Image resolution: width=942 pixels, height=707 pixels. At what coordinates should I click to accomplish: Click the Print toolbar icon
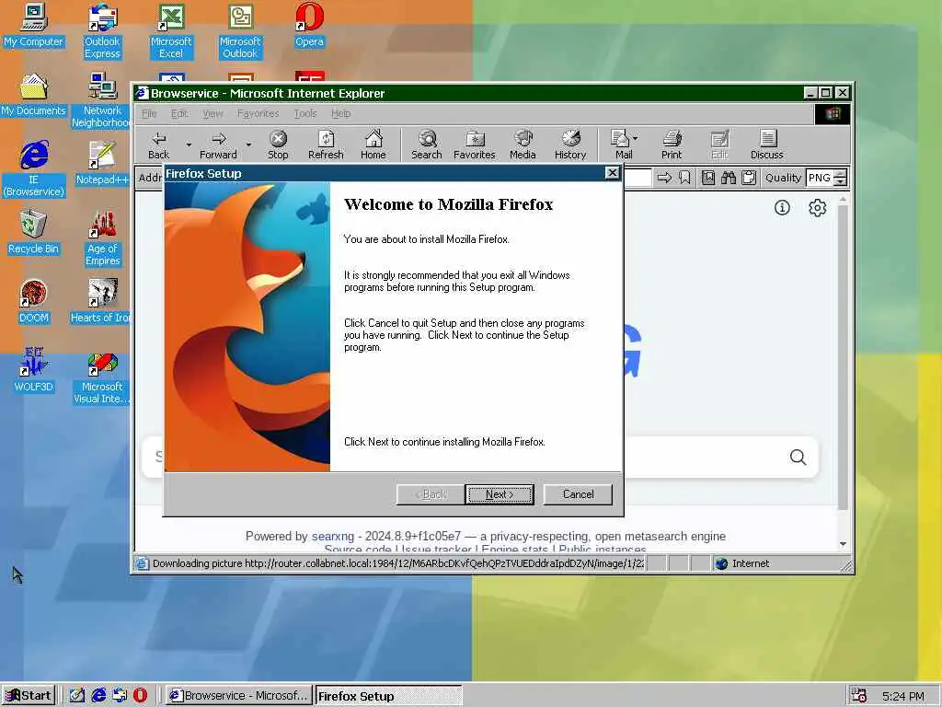(672, 145)
